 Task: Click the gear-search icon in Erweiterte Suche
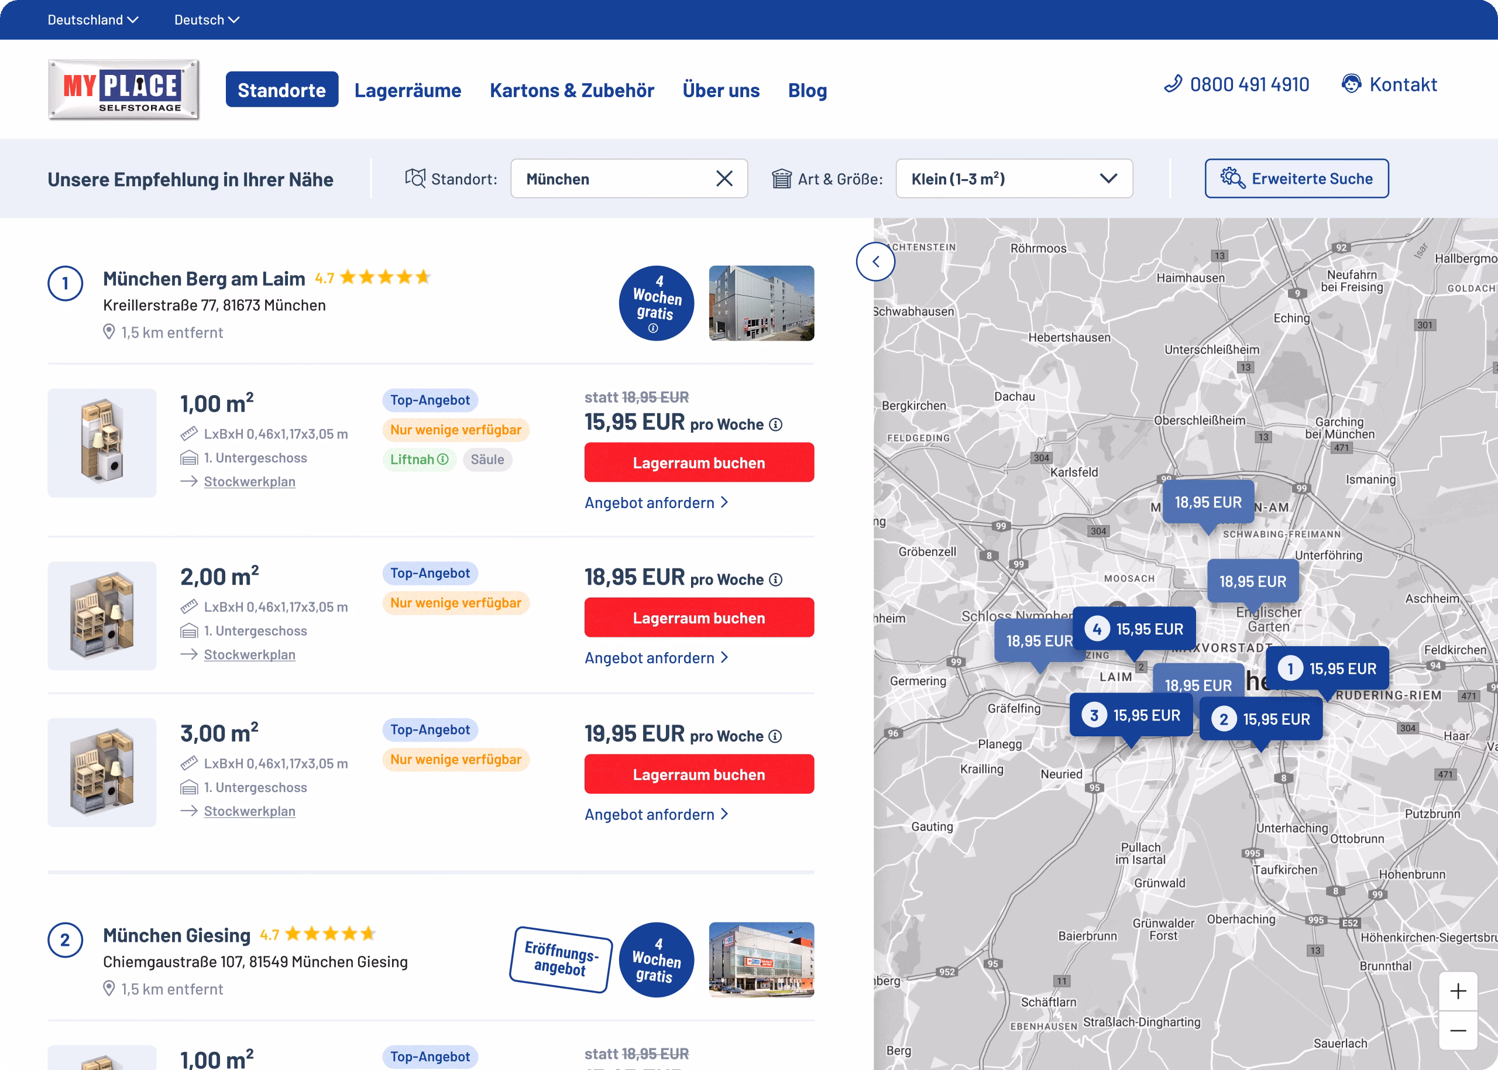(x=1233, y=179)
